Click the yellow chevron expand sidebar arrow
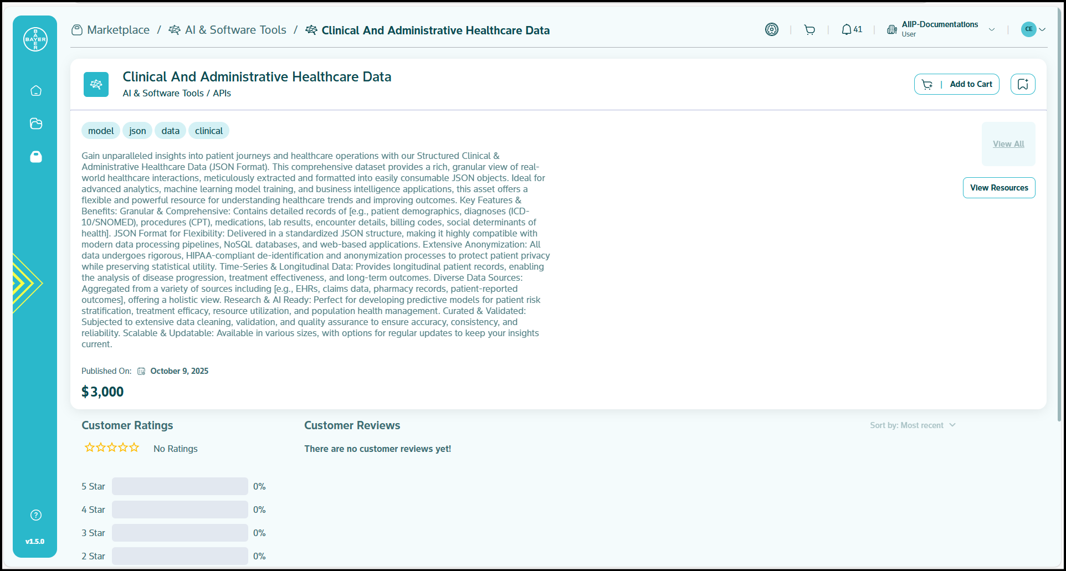1066x571 pixels. (x=26, y=283)
